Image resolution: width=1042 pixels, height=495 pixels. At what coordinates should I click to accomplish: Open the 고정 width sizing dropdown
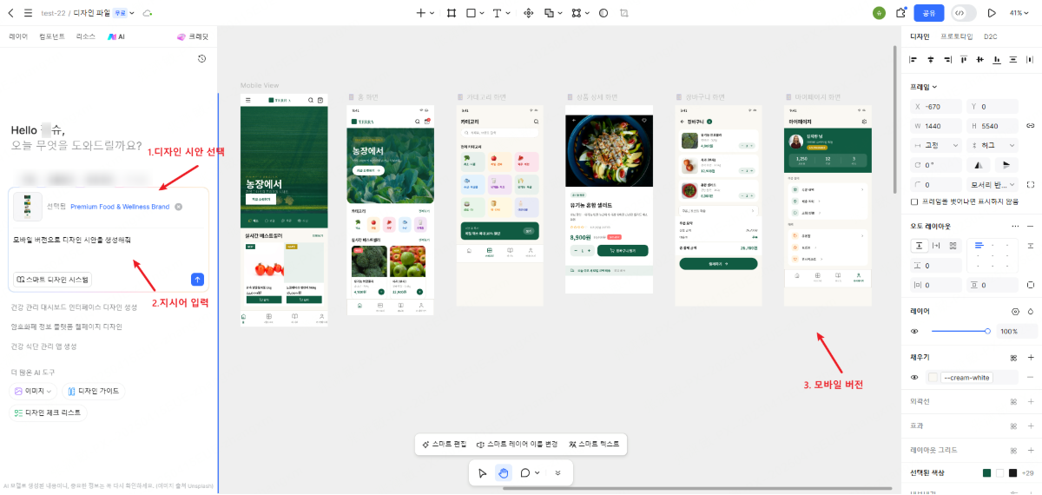coord(936,145)
